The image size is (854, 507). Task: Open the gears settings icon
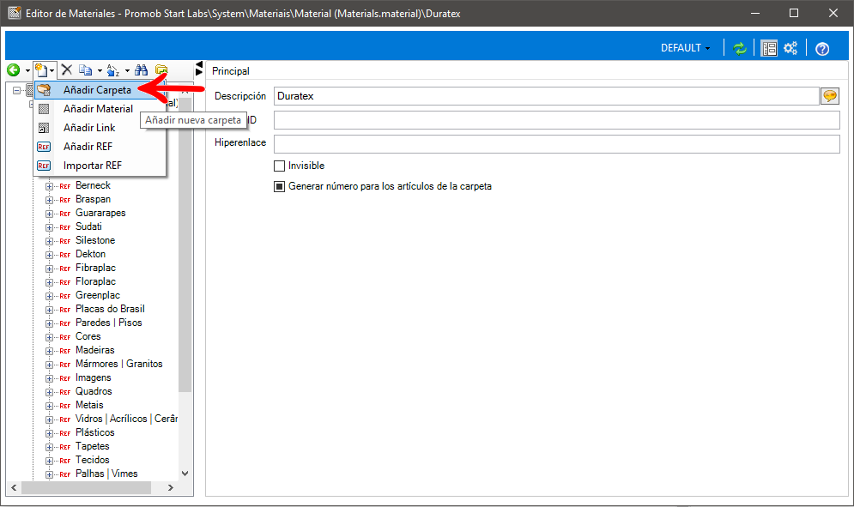tap(790, 48)
